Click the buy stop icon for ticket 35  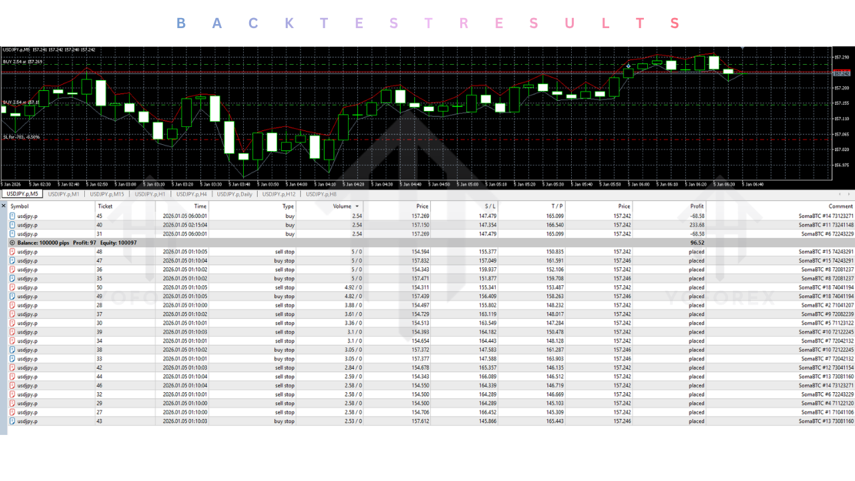13,279
